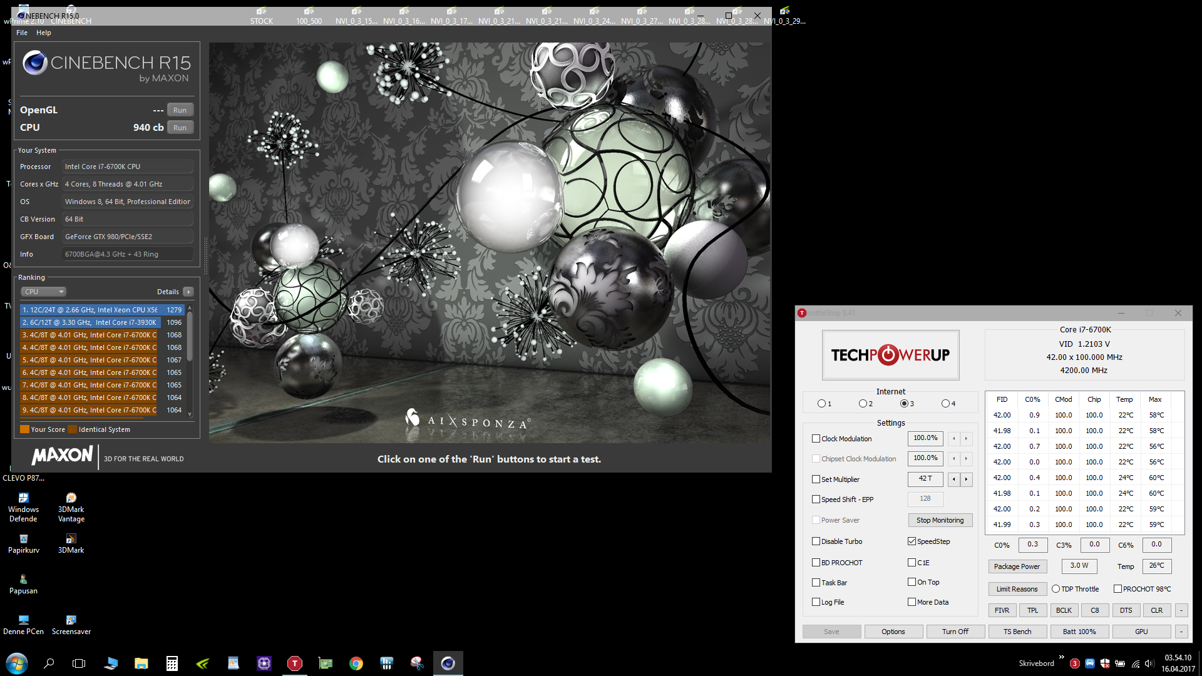Image resolution: width=1202 pixels, height=676 pixels.
Task: Click the GPU button in ThrottleStop
Action: click(1141, 632)
